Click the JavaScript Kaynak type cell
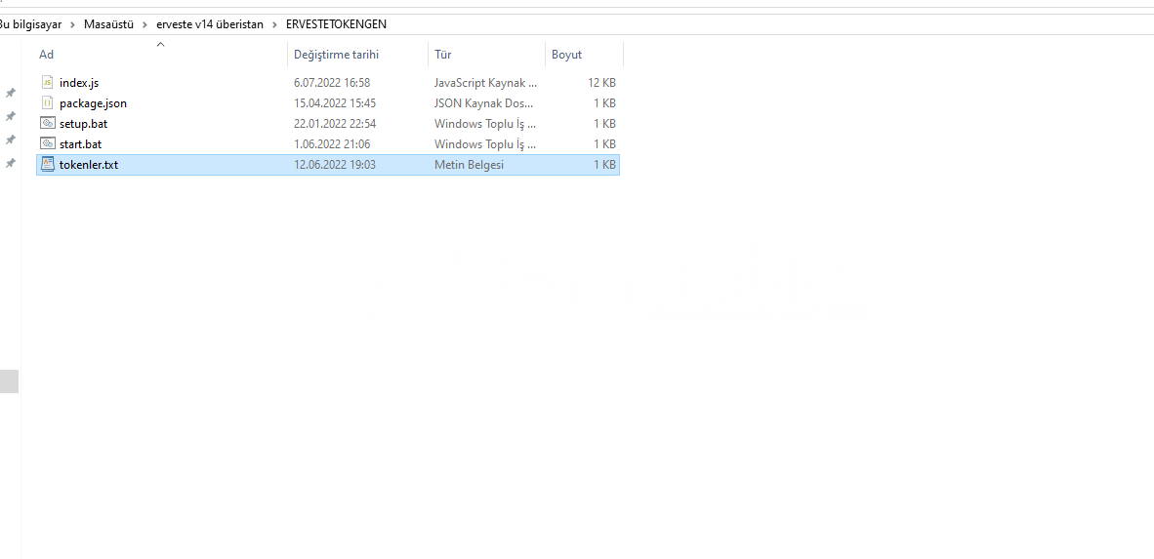This screenshot has width=1154, height=559. coord(486,82)
